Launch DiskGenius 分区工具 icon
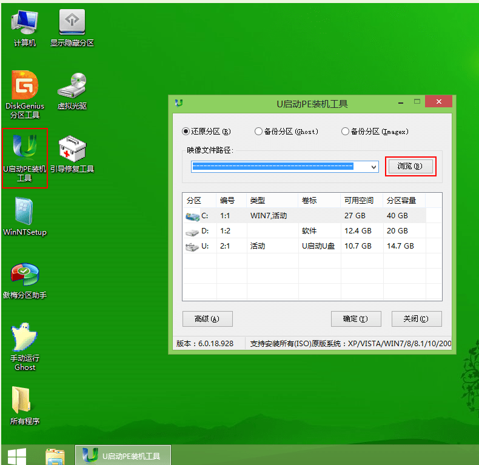Image resolution: width=479 pixels, height=465 pixels. pyautogui.click(x=25, y=94)
